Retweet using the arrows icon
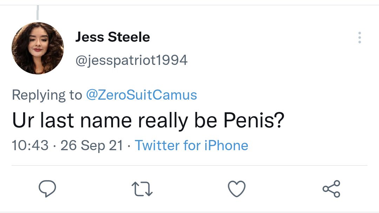The image size is (379, 213). pos(142,189)
